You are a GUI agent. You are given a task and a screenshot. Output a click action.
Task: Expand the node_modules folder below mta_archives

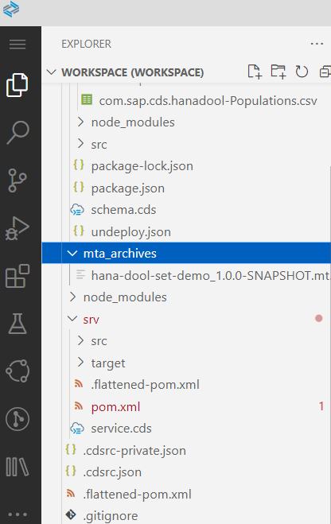coord(72,297)
